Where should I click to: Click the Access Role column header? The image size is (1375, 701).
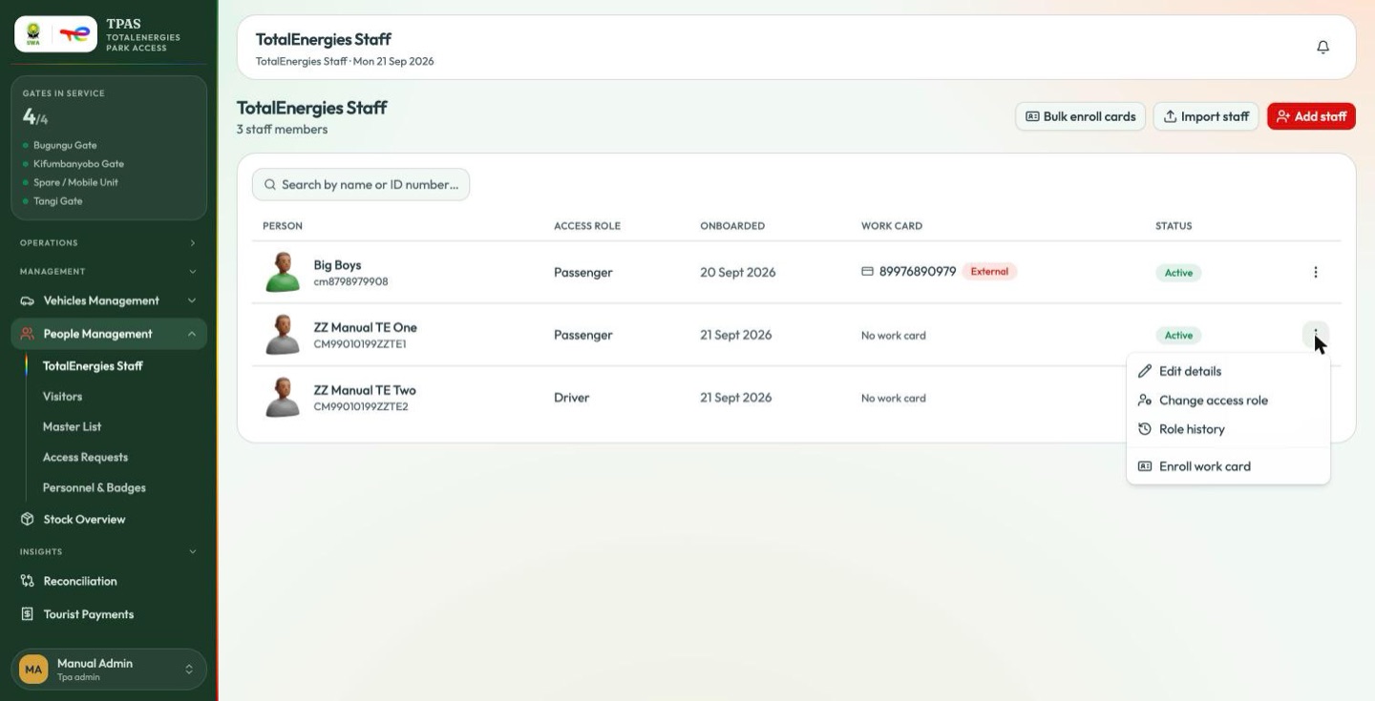pyautogui.click(x=586, y=226)
